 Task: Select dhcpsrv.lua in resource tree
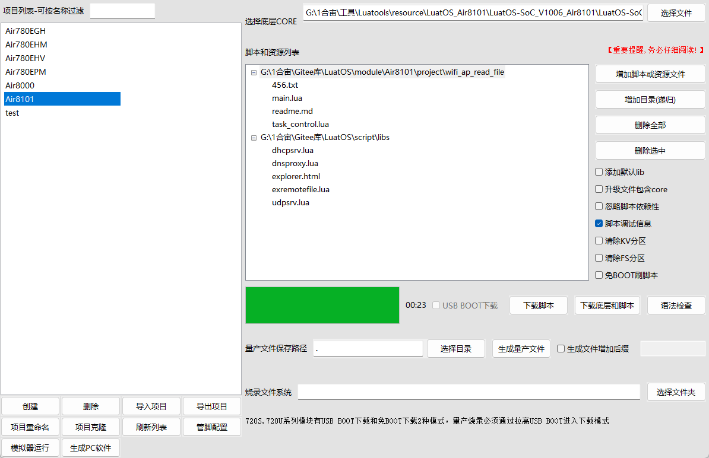[293, 151]
